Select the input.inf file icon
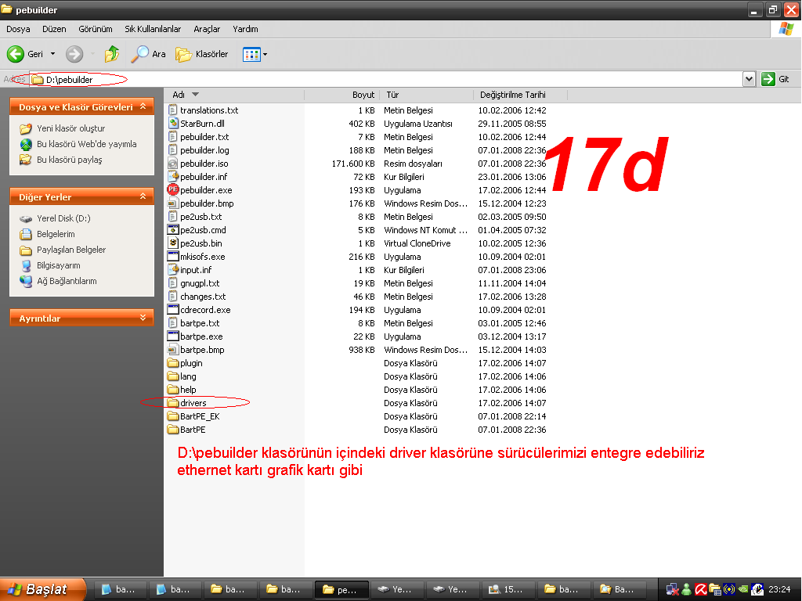 point(173,270)
